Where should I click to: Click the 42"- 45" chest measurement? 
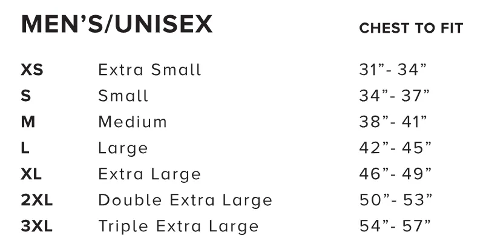click(x=395, y=148)
